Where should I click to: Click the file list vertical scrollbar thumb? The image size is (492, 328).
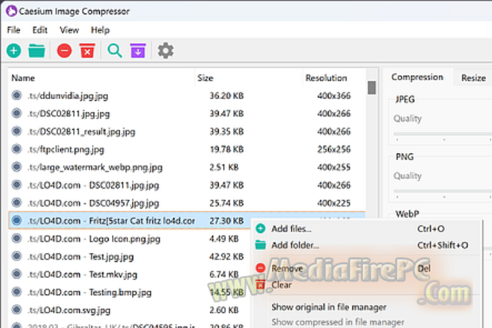[x=372, y=87]
